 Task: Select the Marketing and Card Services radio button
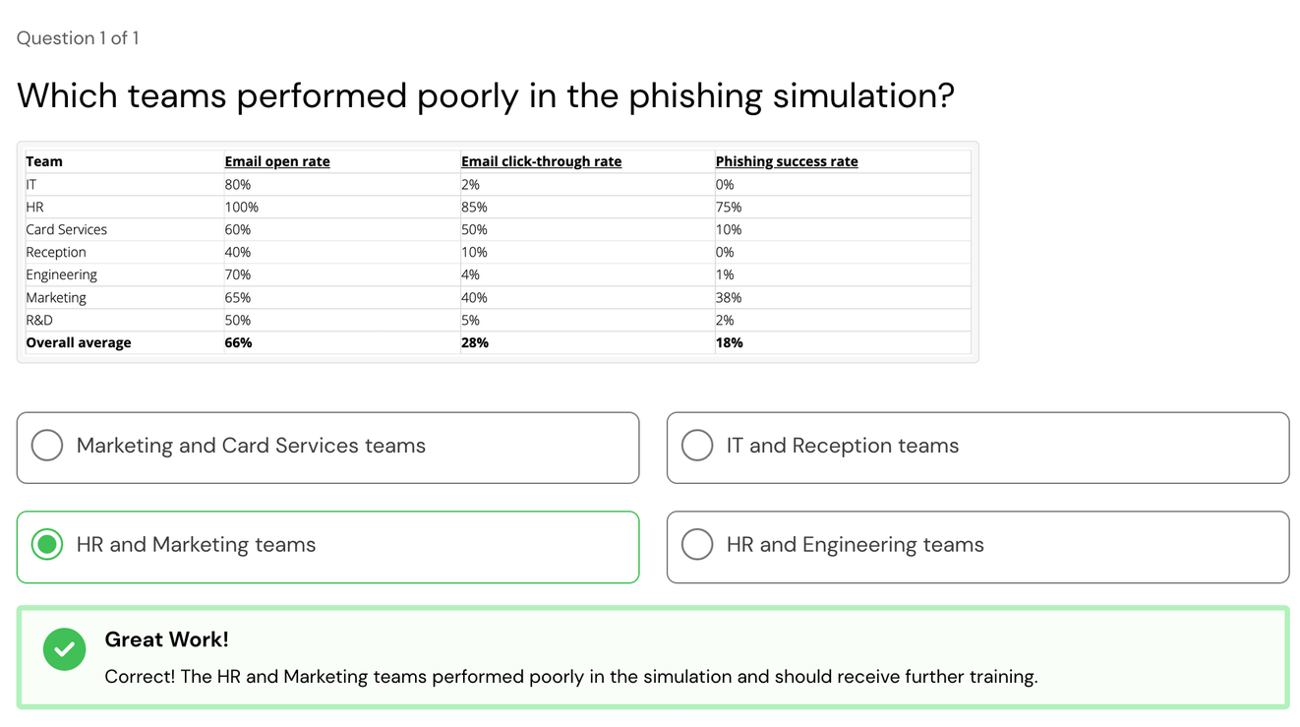[47, 446]
